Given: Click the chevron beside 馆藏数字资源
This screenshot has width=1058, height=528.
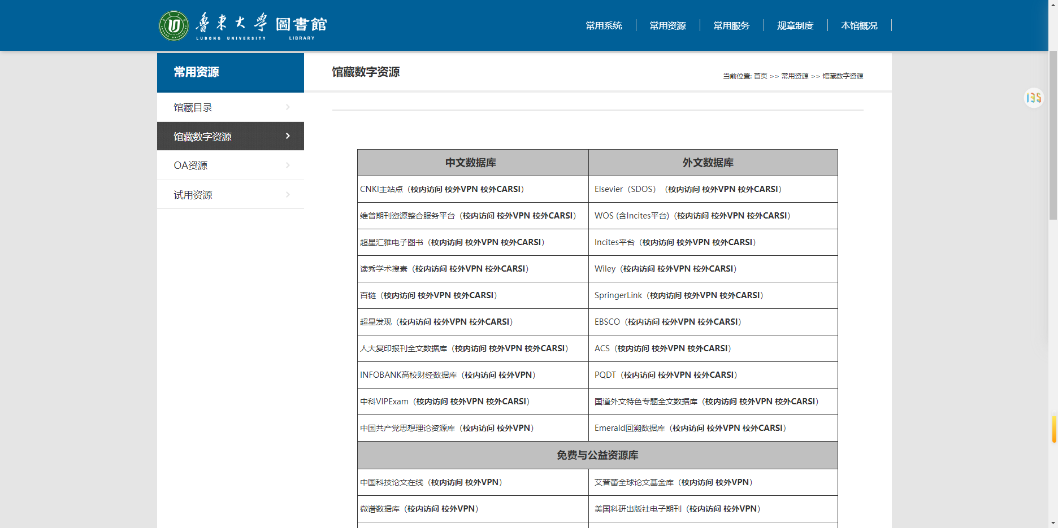Looking at the screenshot, I should click(x=288, y=136).
